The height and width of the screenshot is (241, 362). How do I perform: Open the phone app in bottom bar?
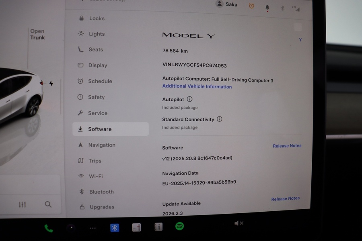[x=49, y=228]
